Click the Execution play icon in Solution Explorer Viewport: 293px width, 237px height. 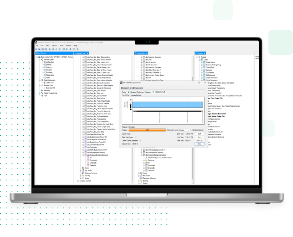click(x=42, y=90)
